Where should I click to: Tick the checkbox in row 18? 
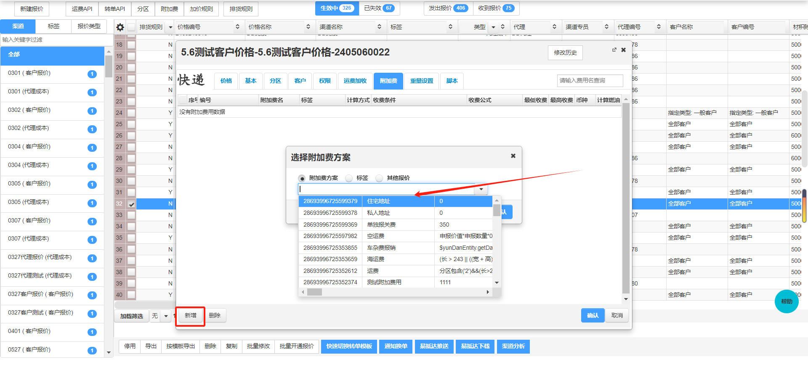[131, 45]
